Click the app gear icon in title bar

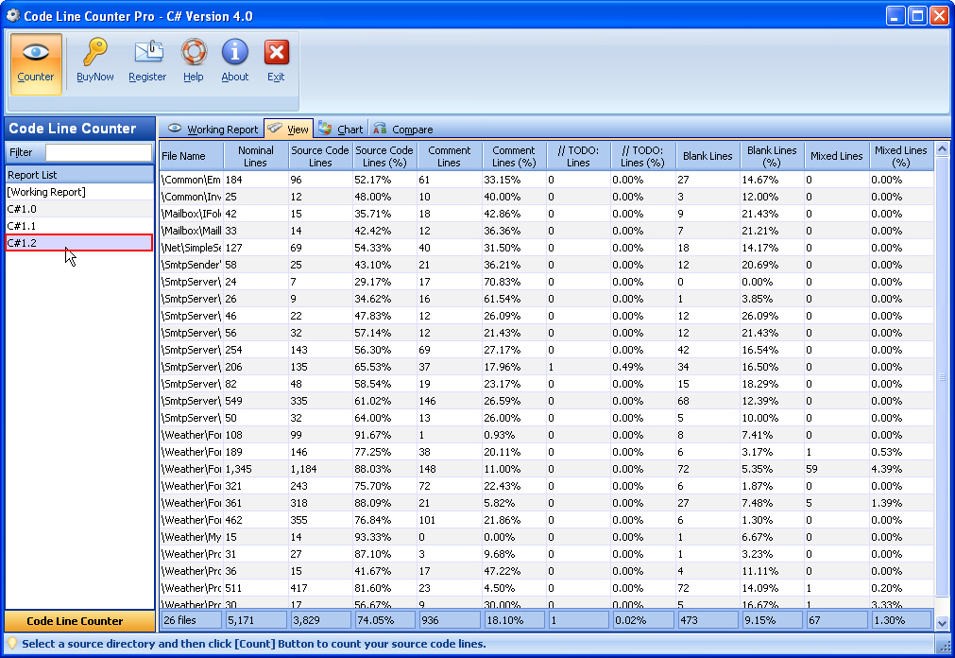point(12,15)
